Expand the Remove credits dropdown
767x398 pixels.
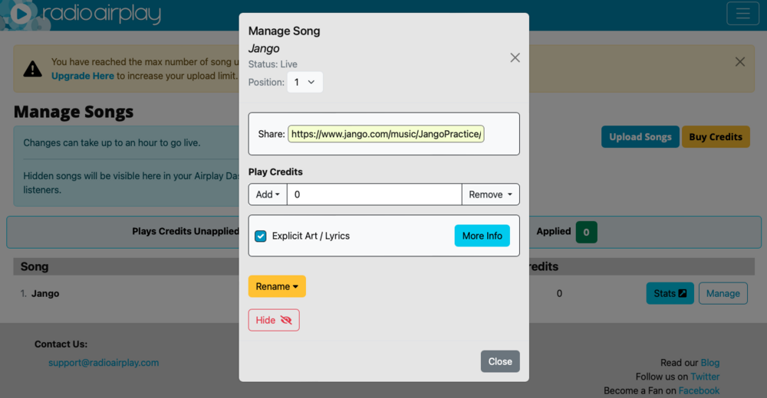coord(490,194)
